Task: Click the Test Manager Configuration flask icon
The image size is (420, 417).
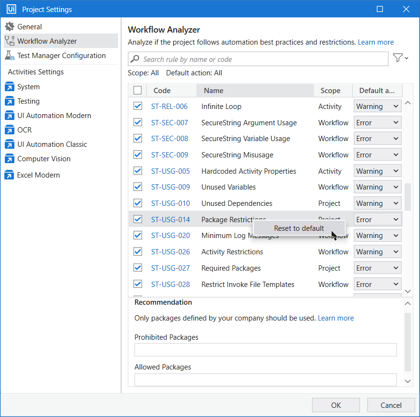Action: tap(10, 56)
